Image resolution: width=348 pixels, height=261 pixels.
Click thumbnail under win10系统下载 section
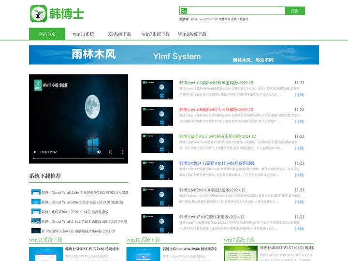click(x=144, y=254)
